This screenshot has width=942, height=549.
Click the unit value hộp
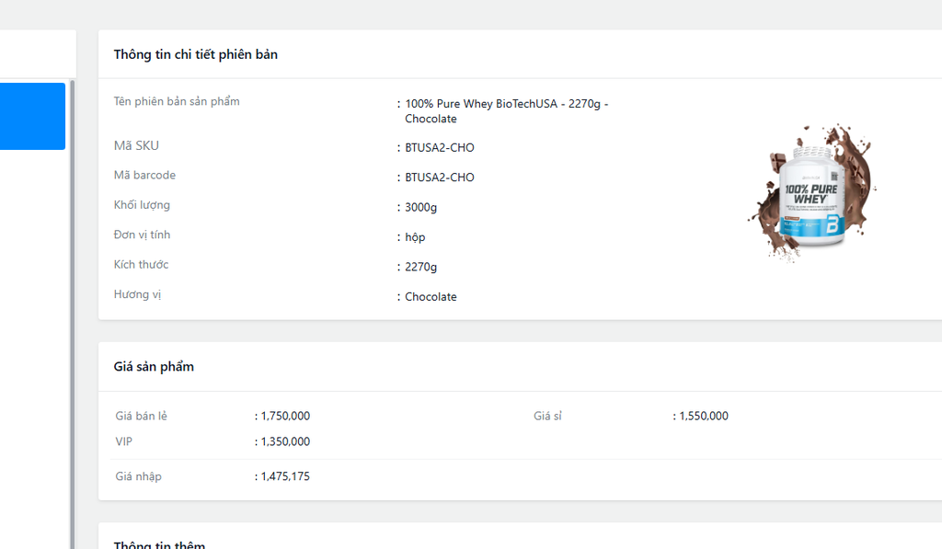pos(415,237)
